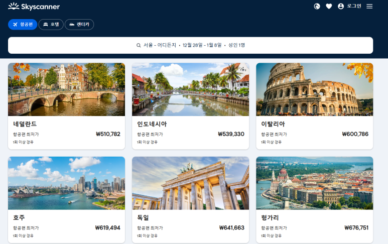
Task: Select the ₩510,782 price
Action: (108, 134)
